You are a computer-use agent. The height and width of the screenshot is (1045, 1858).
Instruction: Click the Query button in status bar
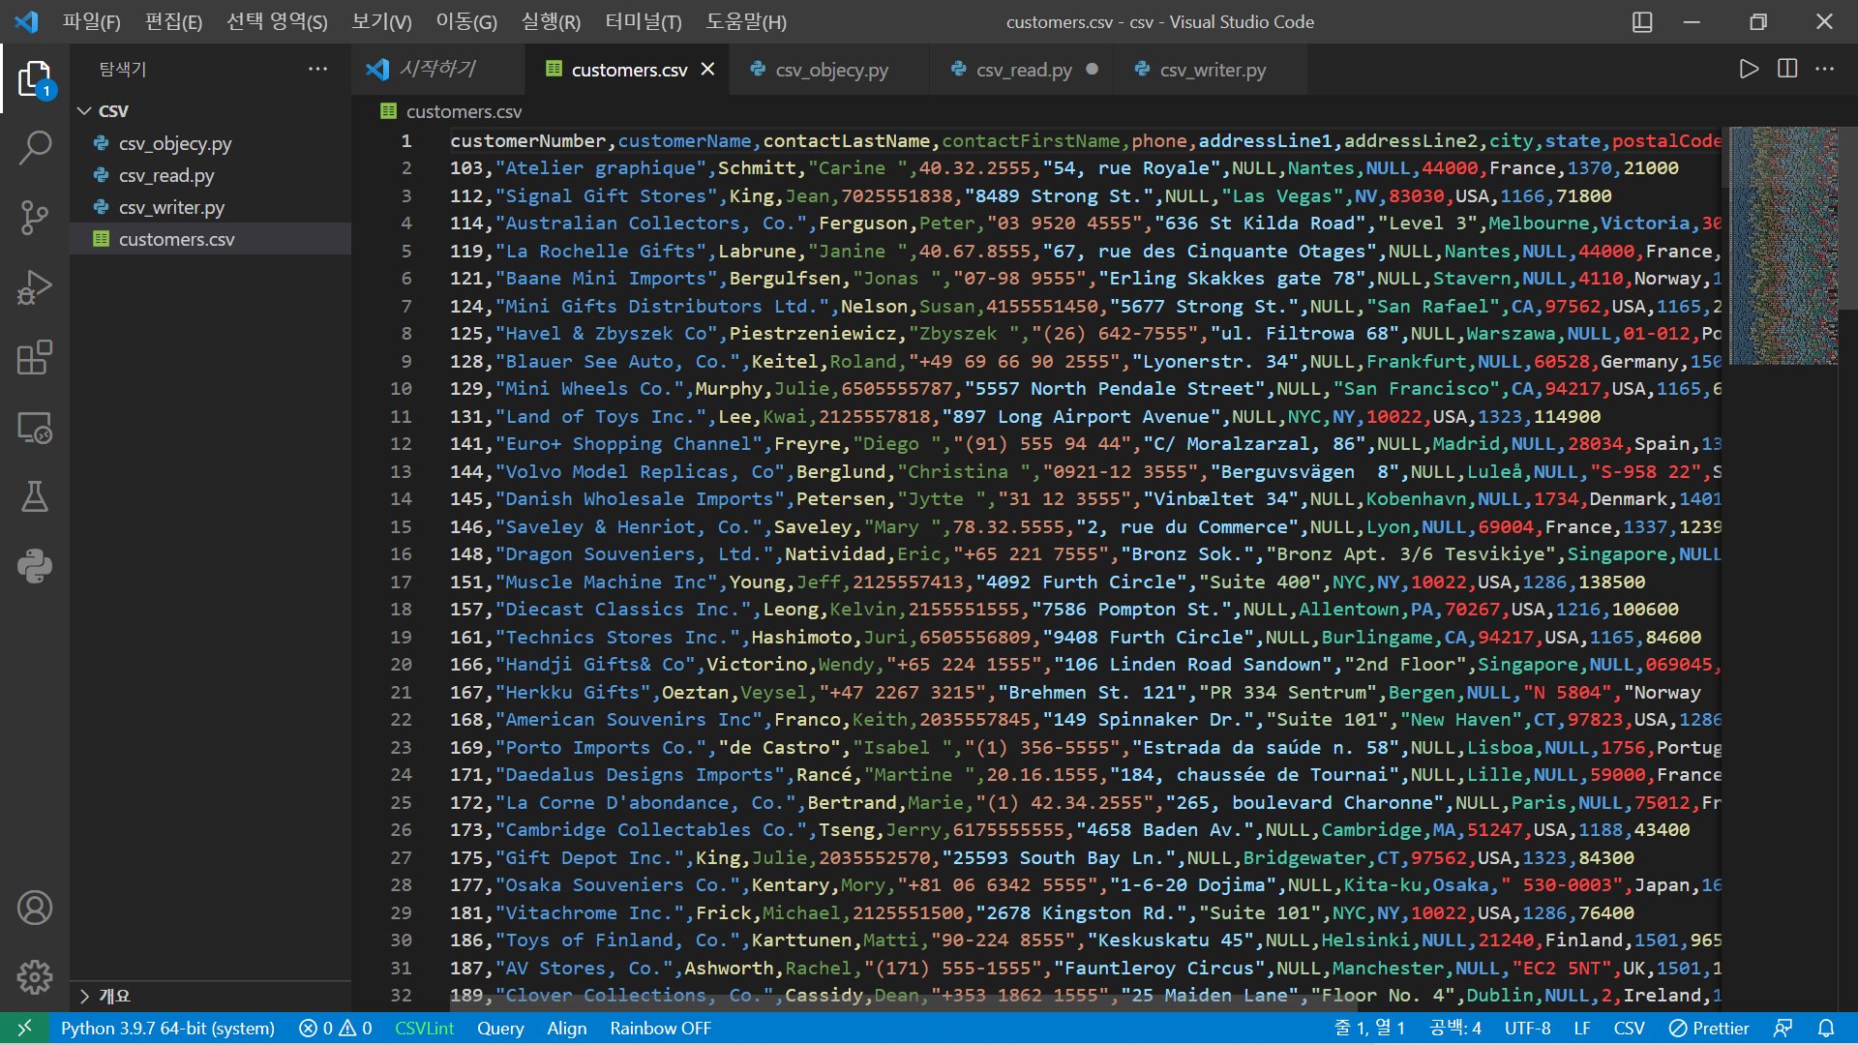point(500,1029)
